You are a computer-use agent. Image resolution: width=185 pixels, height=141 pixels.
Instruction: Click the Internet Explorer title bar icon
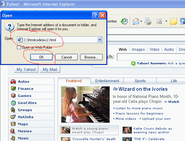(2, 4)
